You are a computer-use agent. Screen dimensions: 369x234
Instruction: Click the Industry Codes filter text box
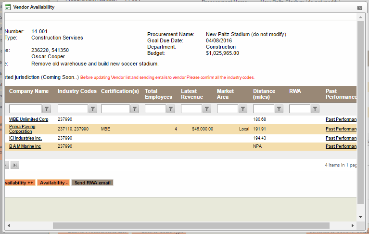click(73, 109)
